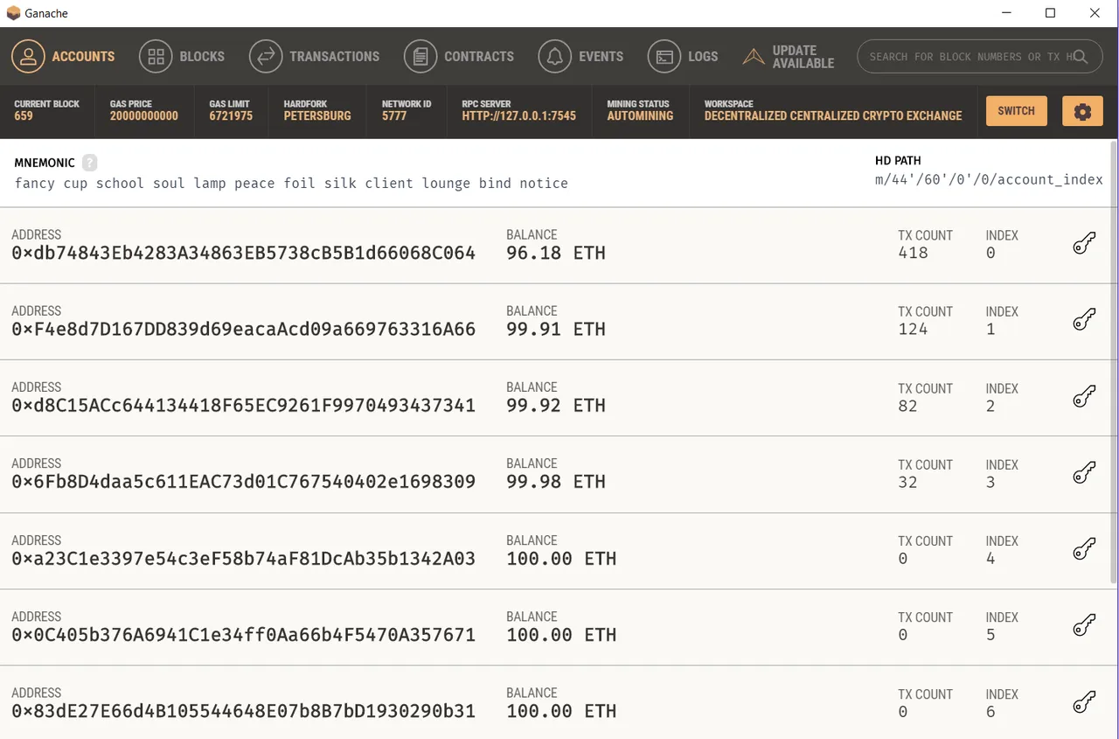
Task: Click the Transactions arrows icon
Action: coord(266,57)
